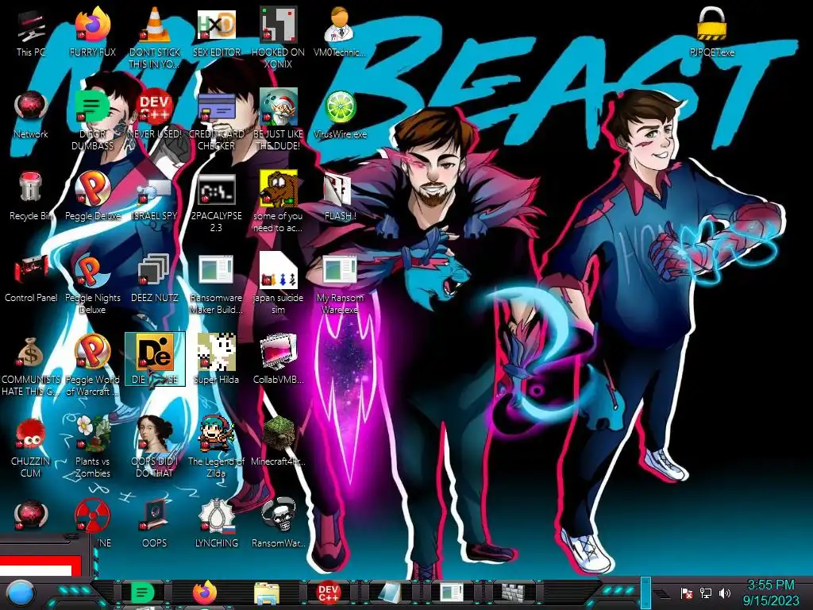This screenshot has height=610, width=813.
Task: Select the Minecraft4Fr... grass block icon
Action: point(278,441)
